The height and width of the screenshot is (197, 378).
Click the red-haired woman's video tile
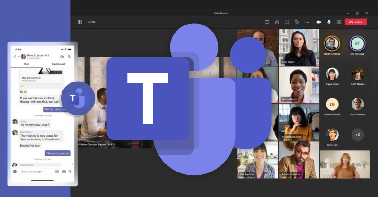pos(345,164)
